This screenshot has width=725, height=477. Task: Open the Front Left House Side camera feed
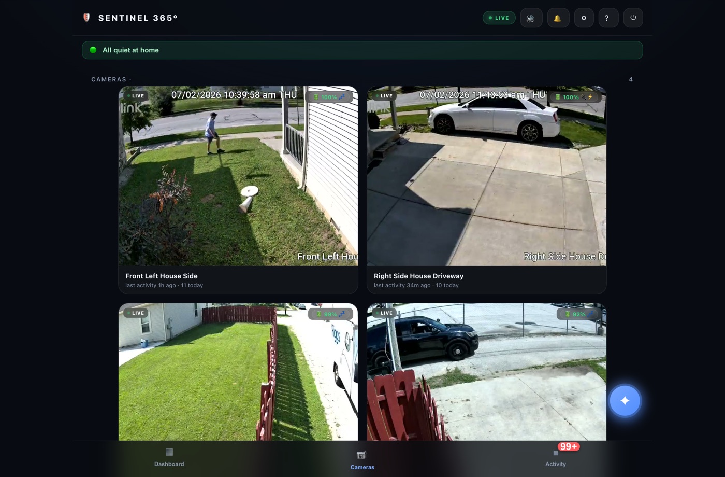238,176
